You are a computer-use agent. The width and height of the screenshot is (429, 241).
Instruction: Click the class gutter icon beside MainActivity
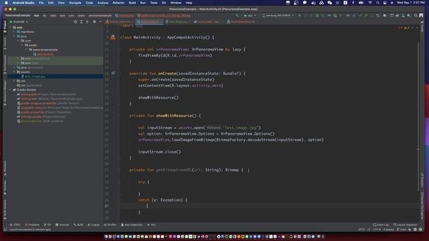(x=113, y=37)
